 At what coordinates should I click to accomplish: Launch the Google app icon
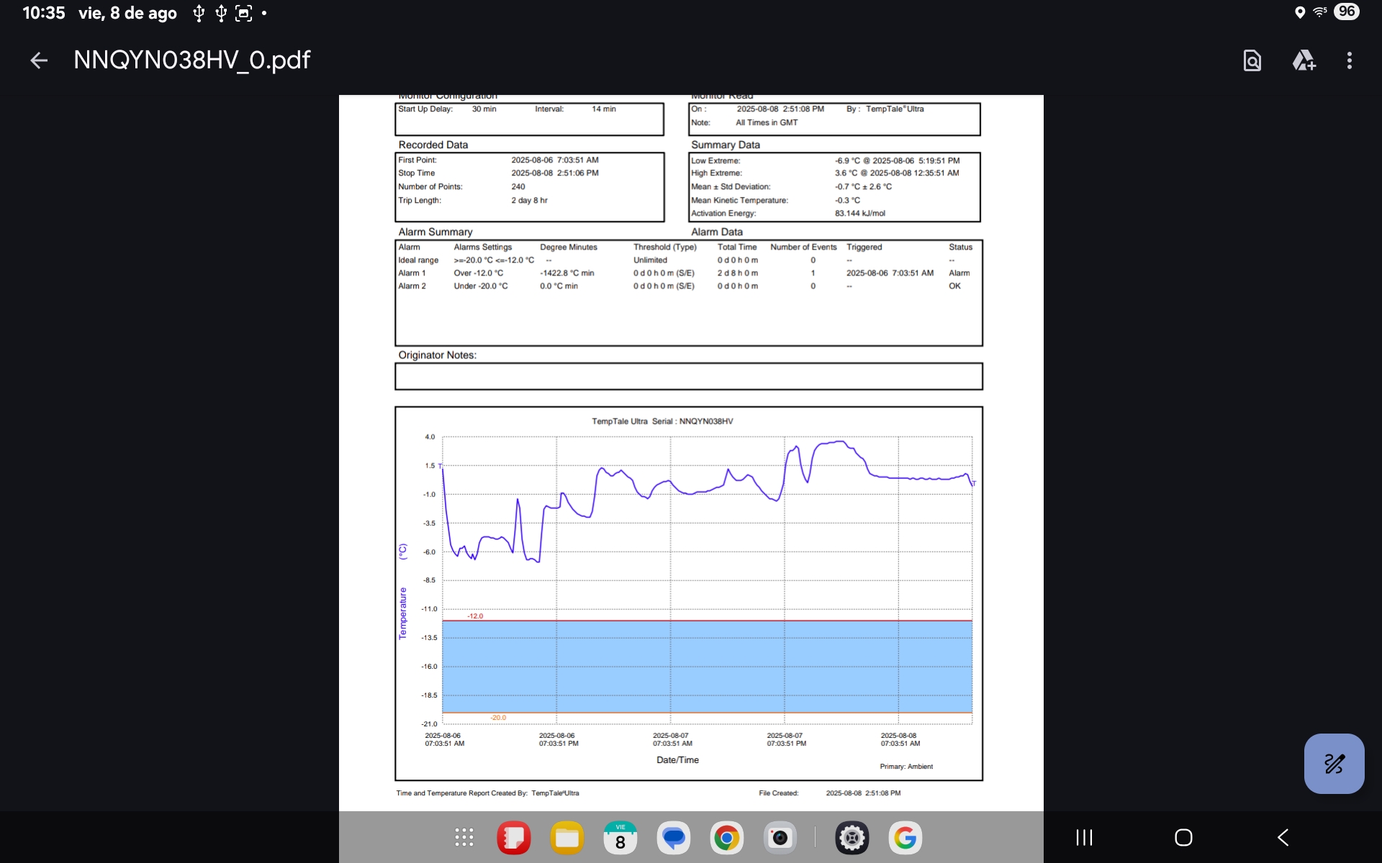pyautogui.click(x=905, y=837)
